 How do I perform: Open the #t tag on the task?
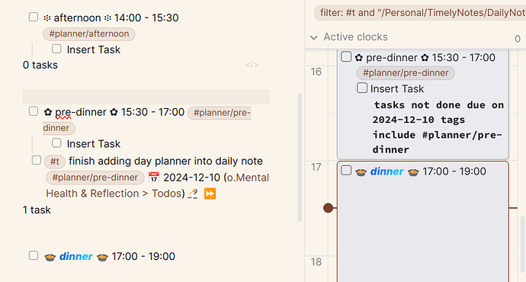click(x=55, y=162)
